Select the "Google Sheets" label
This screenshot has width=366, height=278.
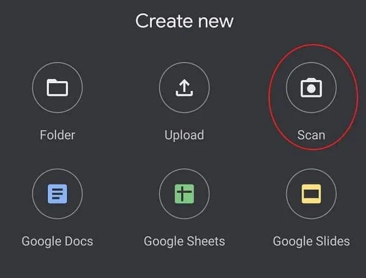[x=184, y=242]
